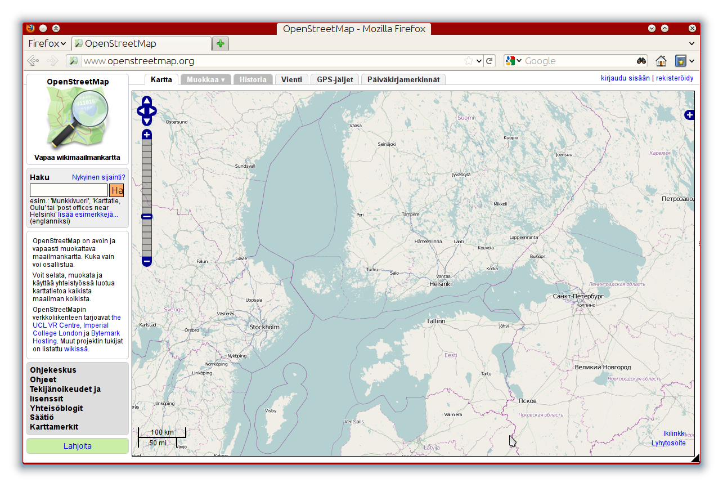Open a new tab with green plus
Screen dimensions: 723x487
(221, 43)
